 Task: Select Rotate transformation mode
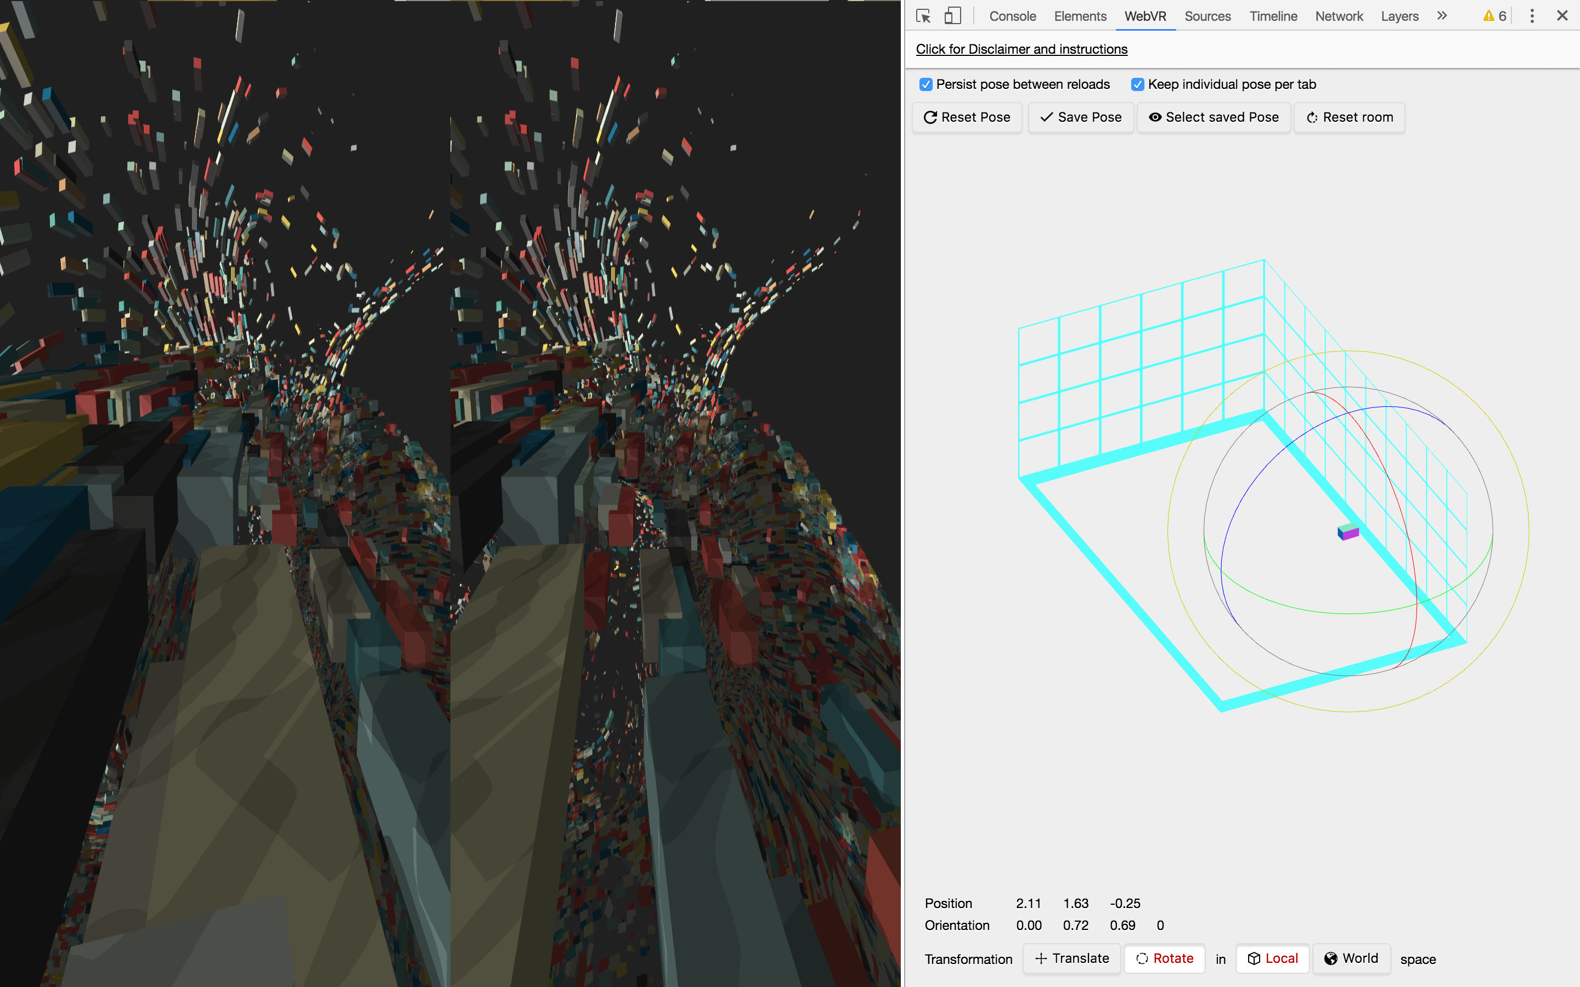(x=1164, y=958)
